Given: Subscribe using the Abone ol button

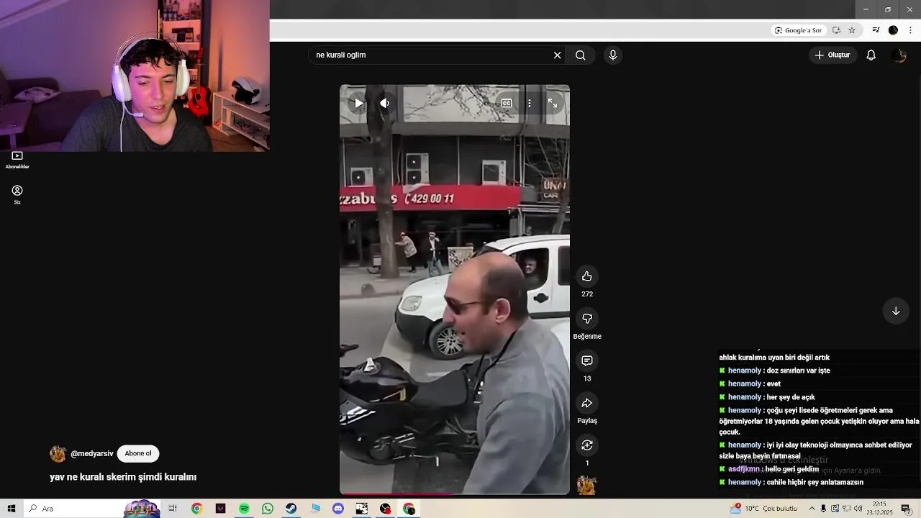Looking at the screenshot, I should (x=138, y=454).
